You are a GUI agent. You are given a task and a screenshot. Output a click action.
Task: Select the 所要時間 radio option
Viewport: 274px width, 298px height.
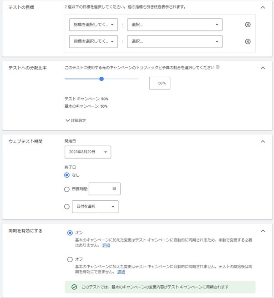pos(67,189)
